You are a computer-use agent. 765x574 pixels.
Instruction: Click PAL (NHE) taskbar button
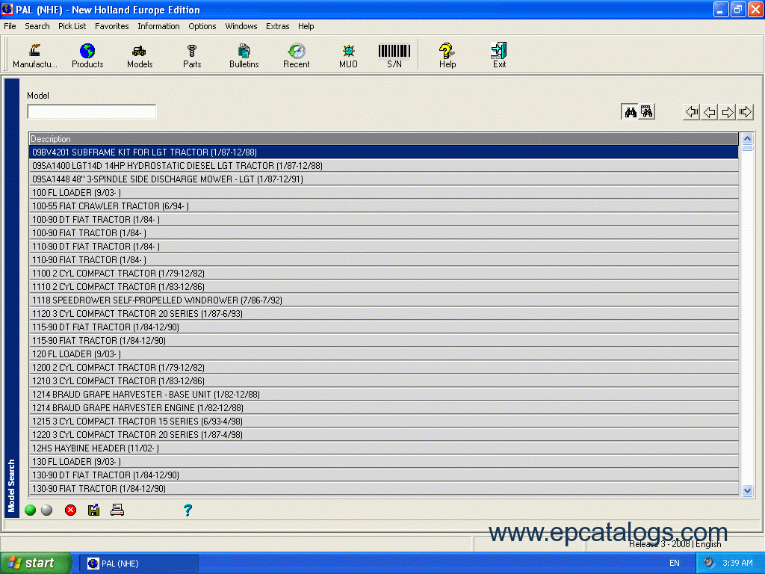(139, 564)
